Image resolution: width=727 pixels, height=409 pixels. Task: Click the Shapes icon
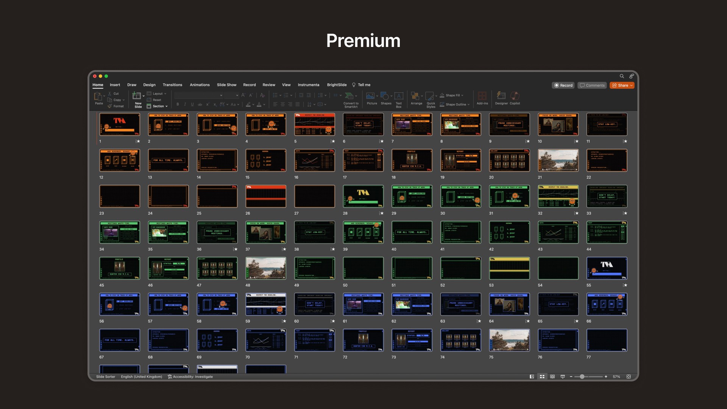385,96
